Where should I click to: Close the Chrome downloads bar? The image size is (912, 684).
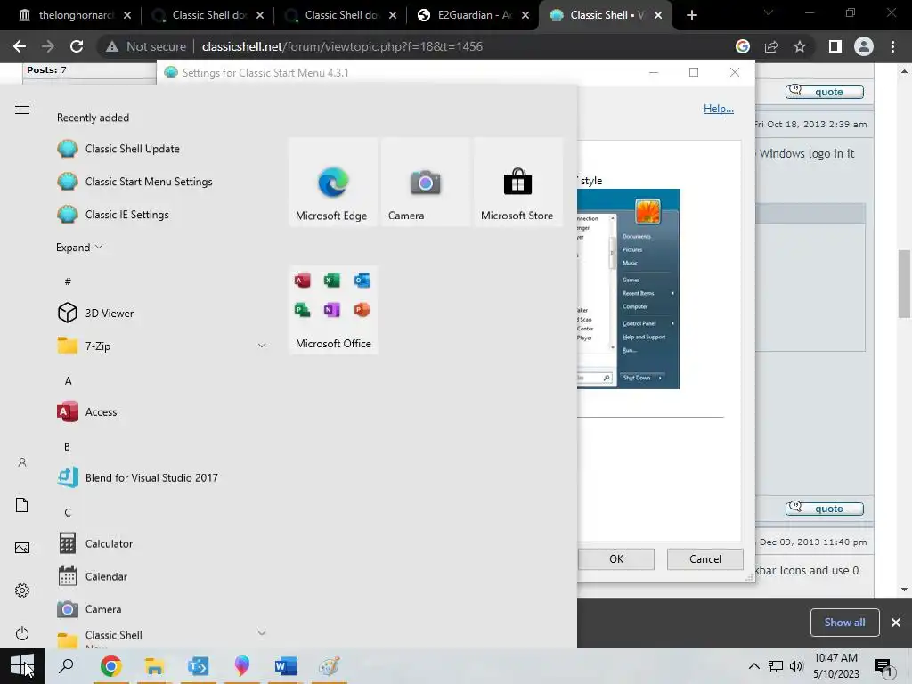[x=896, y=623]
